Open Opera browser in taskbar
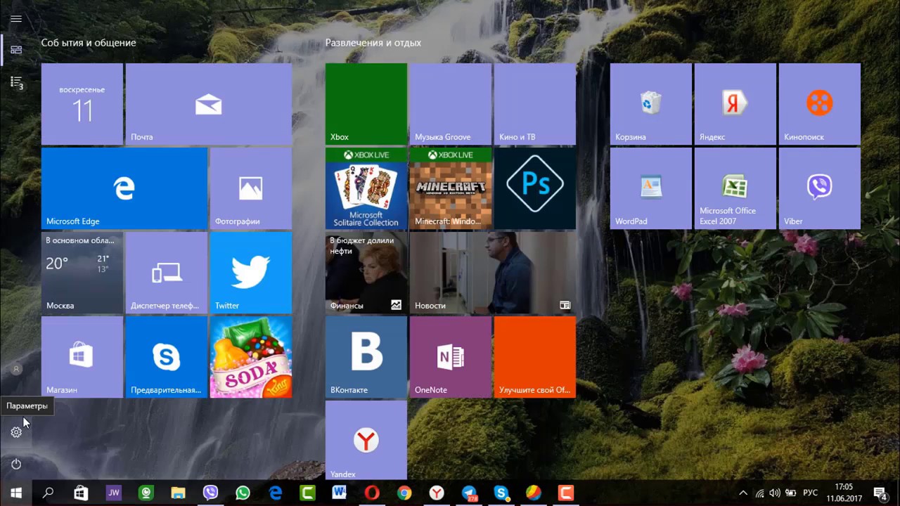The image size is (900, 506). tap(372, 493)
